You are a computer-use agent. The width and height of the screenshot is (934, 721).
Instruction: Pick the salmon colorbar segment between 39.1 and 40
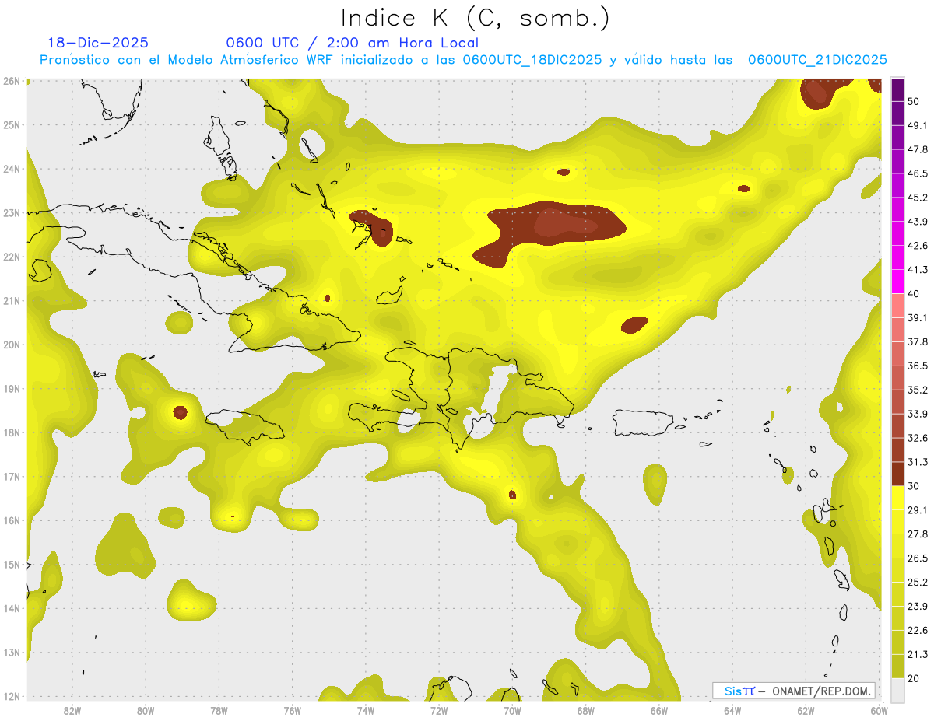pyautogui.click(x=897, y=306)
